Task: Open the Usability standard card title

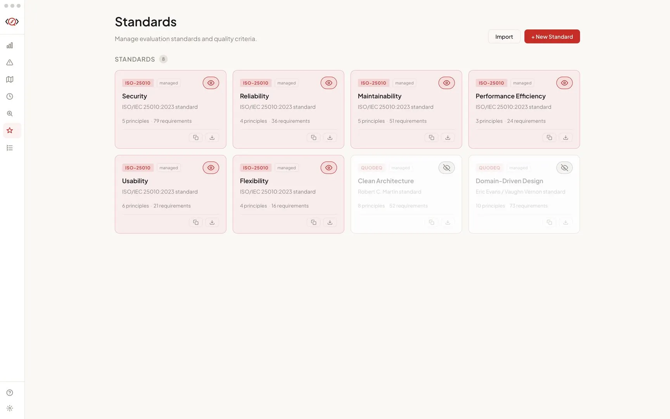Action: click(x=135, y=181)
